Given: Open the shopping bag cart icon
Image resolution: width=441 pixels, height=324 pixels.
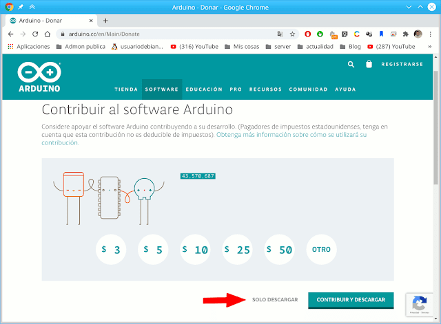Looking at the screenshot, I should tap(369, 64).
